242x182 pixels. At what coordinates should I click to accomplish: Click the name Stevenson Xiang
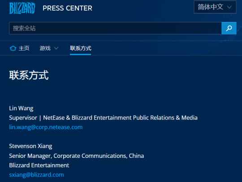point(30,146)
